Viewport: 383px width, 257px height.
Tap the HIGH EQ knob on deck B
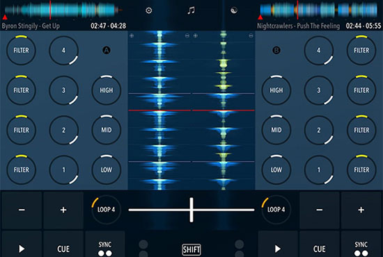[x=276, y=90]
